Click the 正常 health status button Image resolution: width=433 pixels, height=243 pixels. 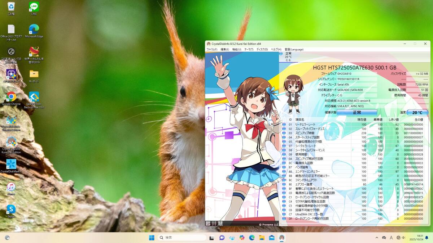(x=357, y=112)
